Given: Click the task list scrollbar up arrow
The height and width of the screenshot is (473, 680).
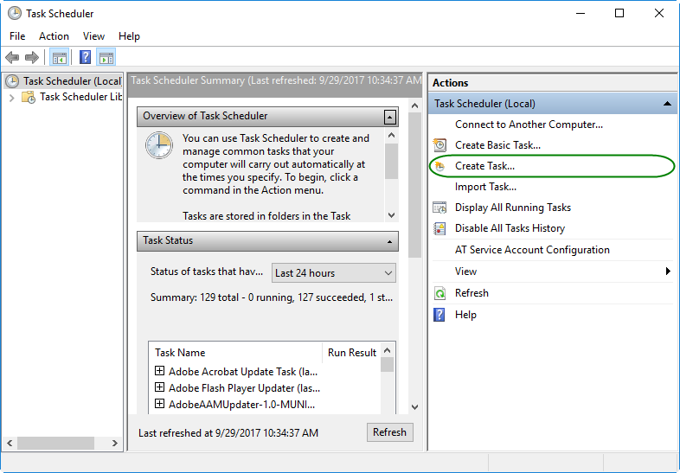Looking at the screenshot, I should point(388,350).
